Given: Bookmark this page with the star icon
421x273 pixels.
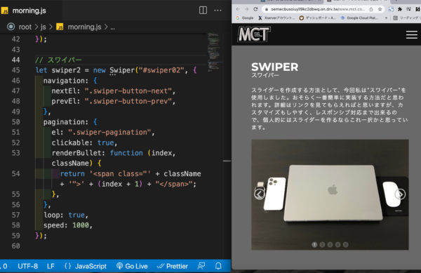Looking at the screenshot, I should coord(380,9).
